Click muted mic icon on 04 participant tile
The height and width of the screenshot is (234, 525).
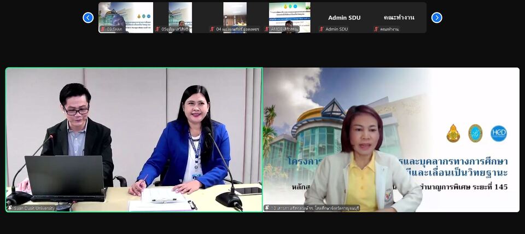tap(212, 29)
